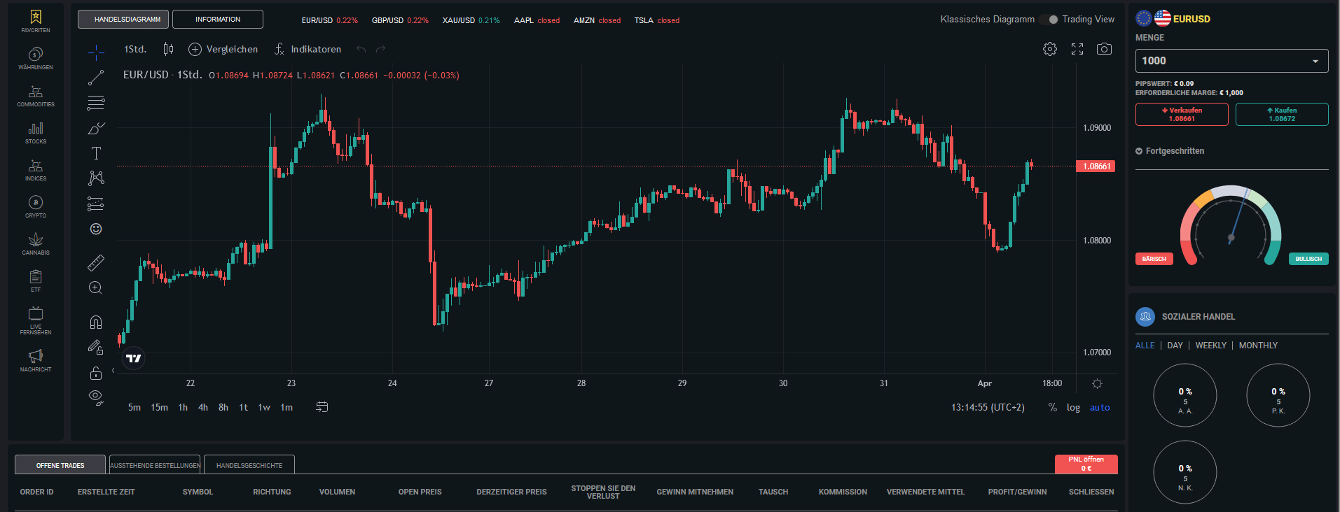Viewport: 1340px width, 512px height.
Task: Click Kaufen button at 1.08672
Action: click(x=1281, y=115)
